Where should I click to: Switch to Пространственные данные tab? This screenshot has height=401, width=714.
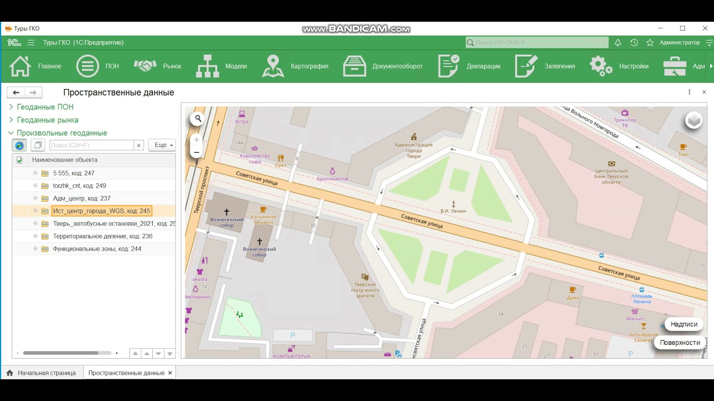point(126,373)
